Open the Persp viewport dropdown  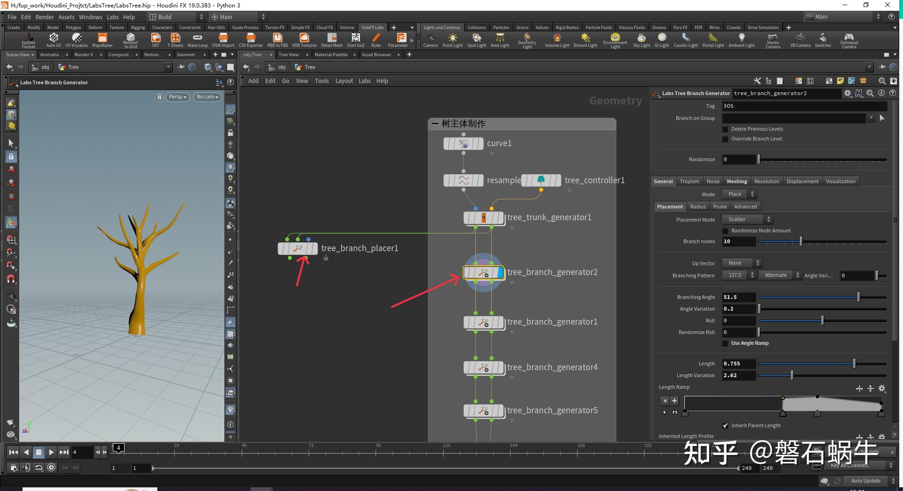point(177,97)
